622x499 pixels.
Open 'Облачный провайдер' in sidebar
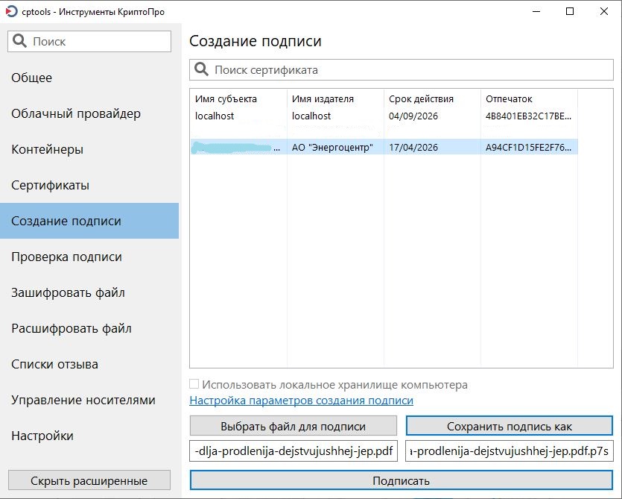76,113
